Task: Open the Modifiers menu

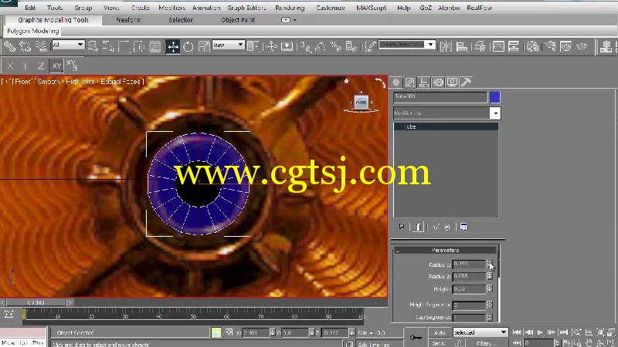Action: click(x=171, y=8)
